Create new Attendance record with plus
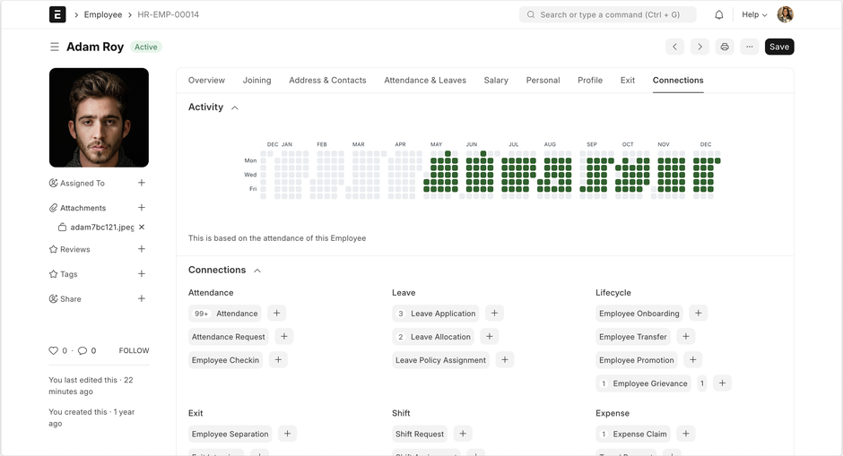The image size is (843, 456). click(277, 314)
